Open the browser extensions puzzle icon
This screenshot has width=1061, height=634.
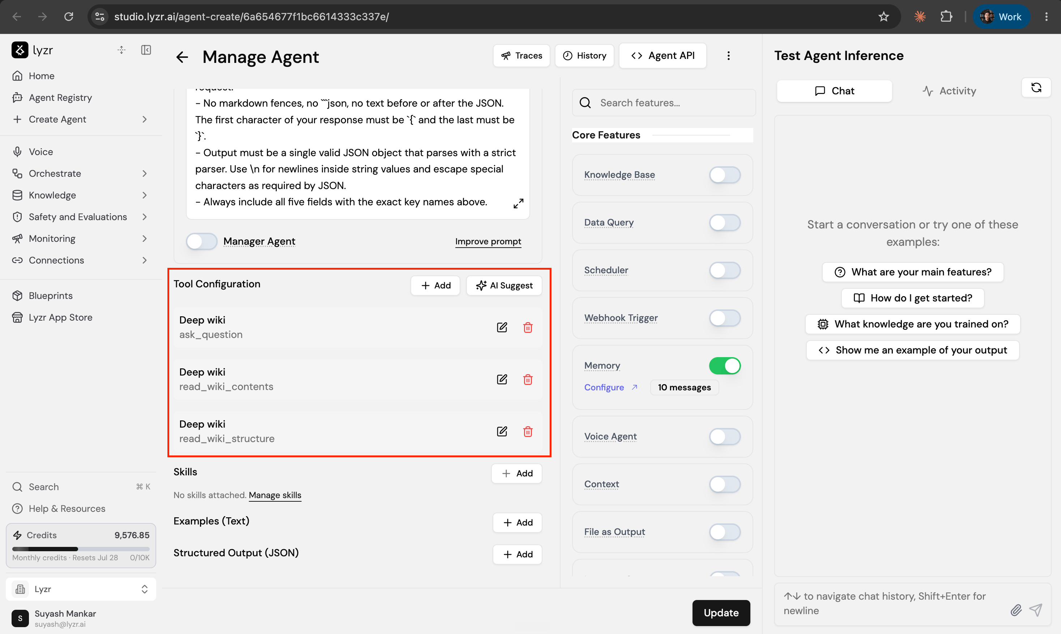click(946, 17)
